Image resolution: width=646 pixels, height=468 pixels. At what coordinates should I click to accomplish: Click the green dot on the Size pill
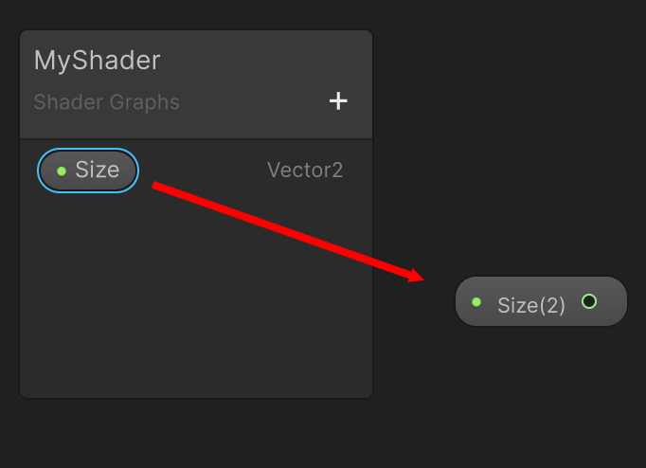tap(62, 171)
